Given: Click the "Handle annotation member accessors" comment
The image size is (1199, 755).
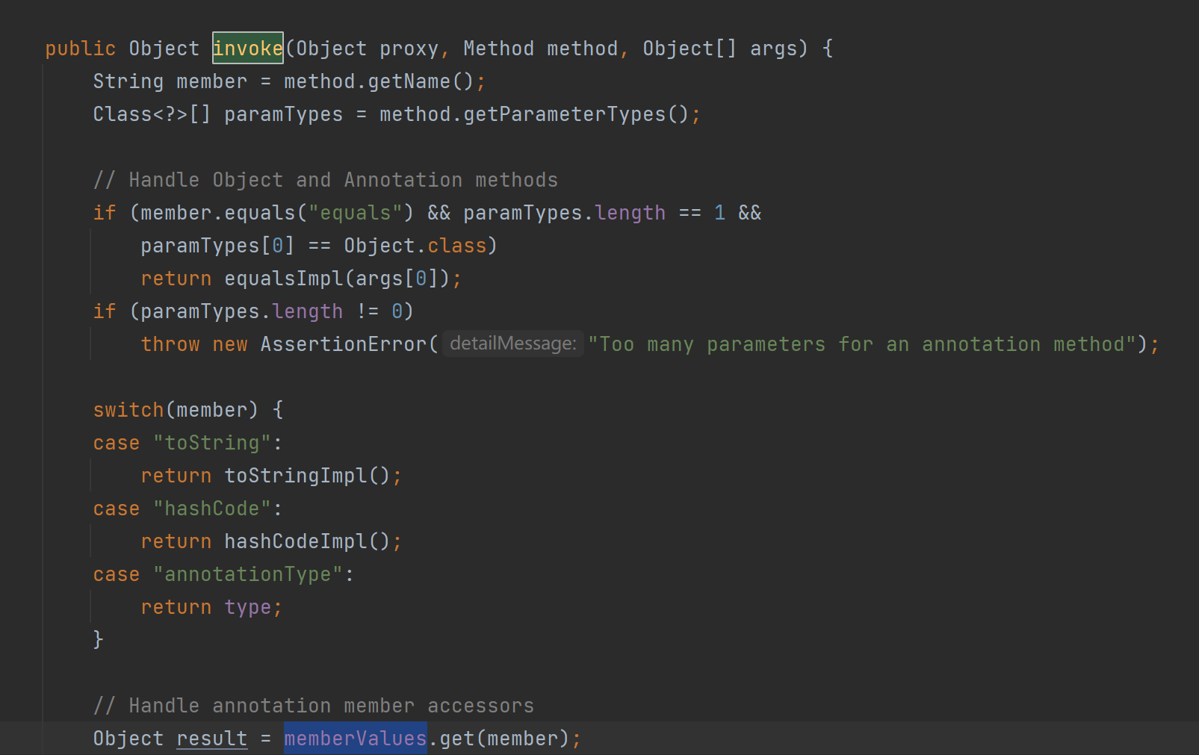Looking at the screenshot, I should point(314,706).
